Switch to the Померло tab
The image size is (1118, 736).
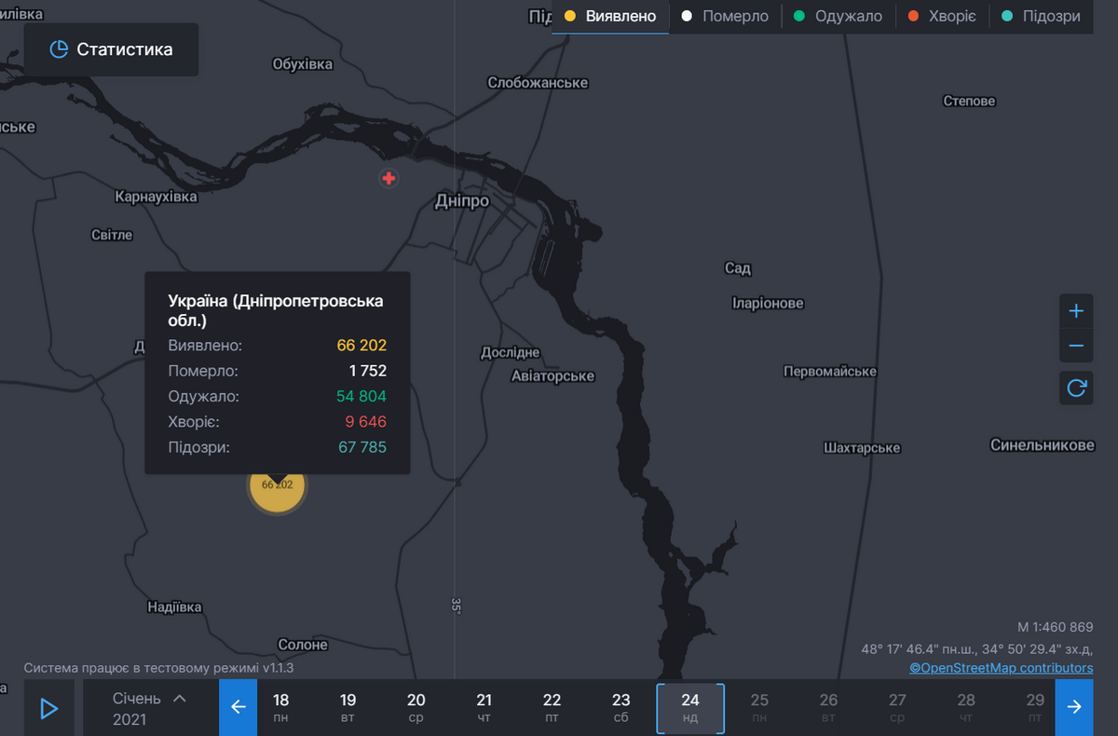pos(725,17)
